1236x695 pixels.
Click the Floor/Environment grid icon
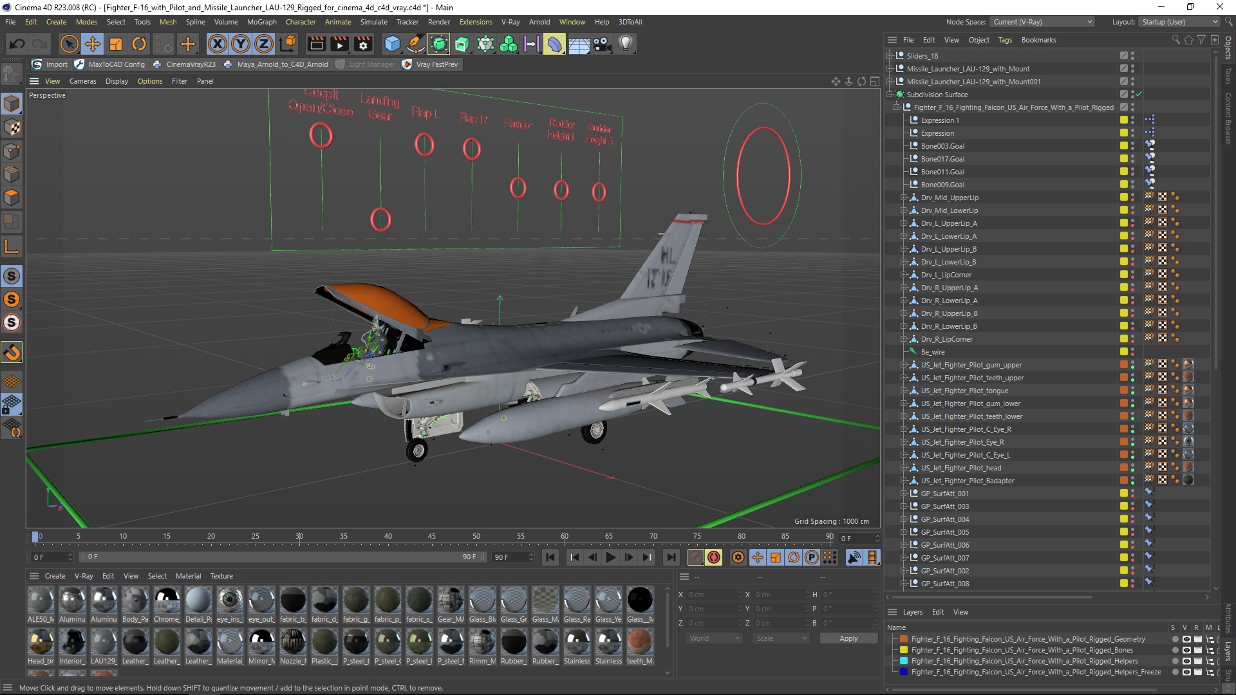coord(579,44)
